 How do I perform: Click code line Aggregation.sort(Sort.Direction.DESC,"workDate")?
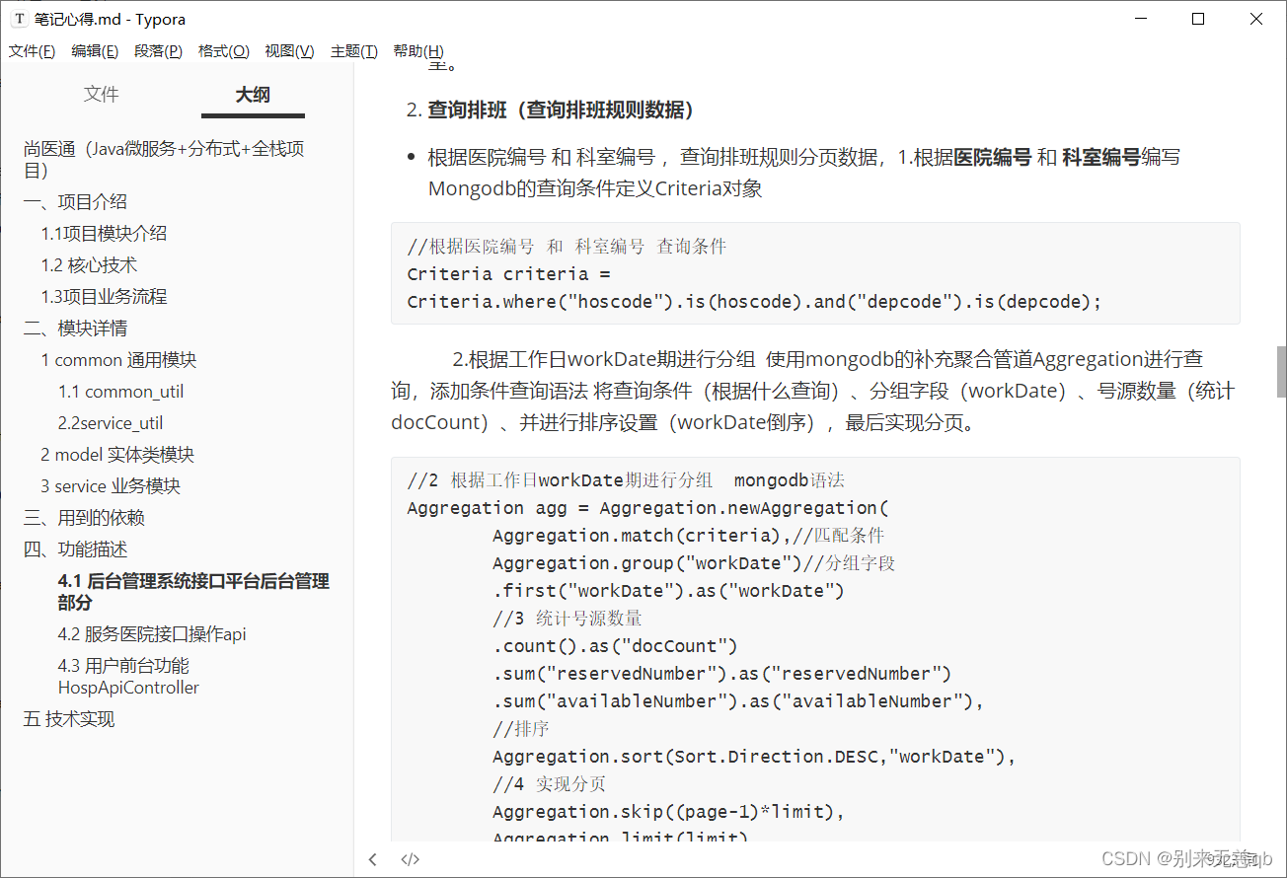click(755, 757)
